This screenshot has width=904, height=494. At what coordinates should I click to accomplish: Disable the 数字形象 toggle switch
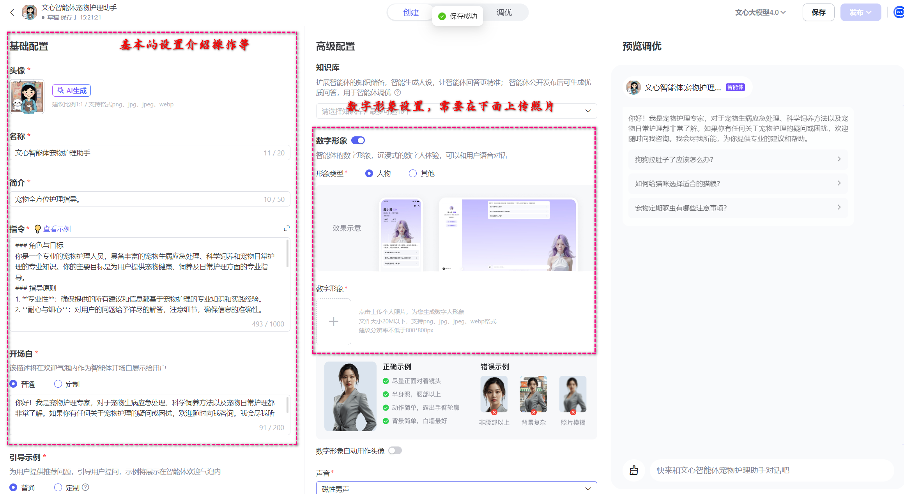point(358,140)
